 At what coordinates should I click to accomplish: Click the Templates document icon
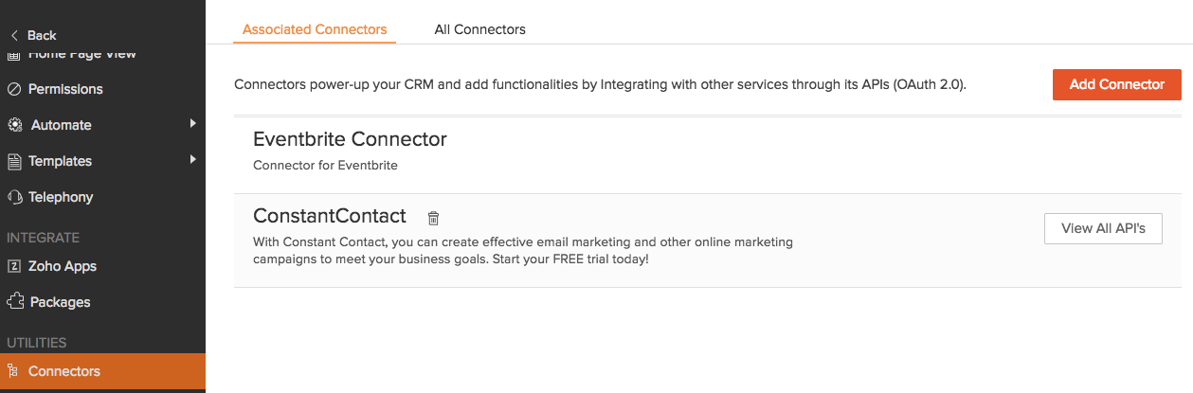point(14,161)
